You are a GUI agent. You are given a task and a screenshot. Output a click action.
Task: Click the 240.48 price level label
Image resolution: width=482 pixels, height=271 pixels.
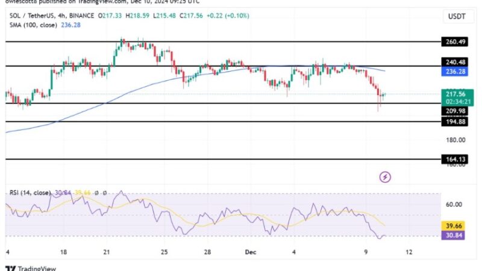click(455, 62)
